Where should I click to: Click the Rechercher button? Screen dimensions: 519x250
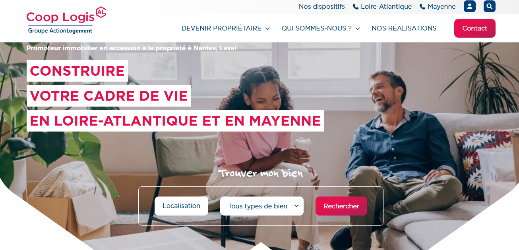341,206
